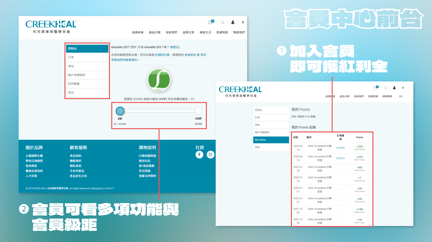Open 療癒生活 in the top menu
Viewport: 432px width, 242px height.
205,32
